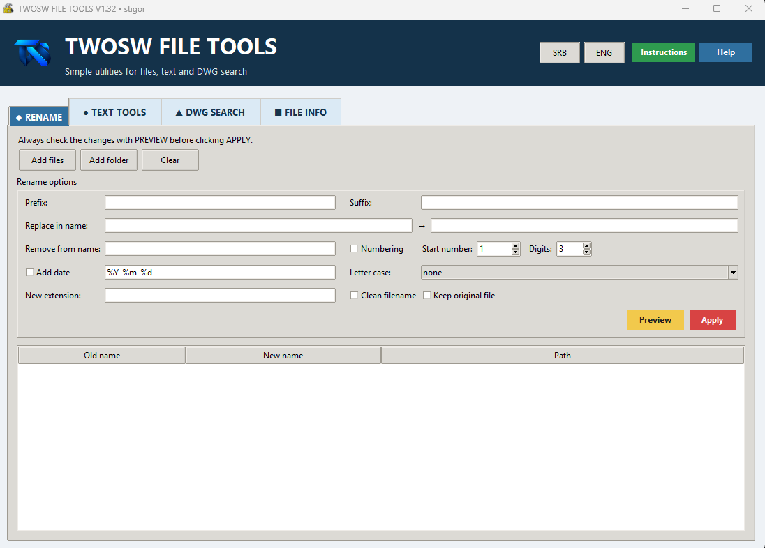The height and width of the screenshot is (548, 765).
Task: Open the Letter case dropdown
Action: [579, 272]
